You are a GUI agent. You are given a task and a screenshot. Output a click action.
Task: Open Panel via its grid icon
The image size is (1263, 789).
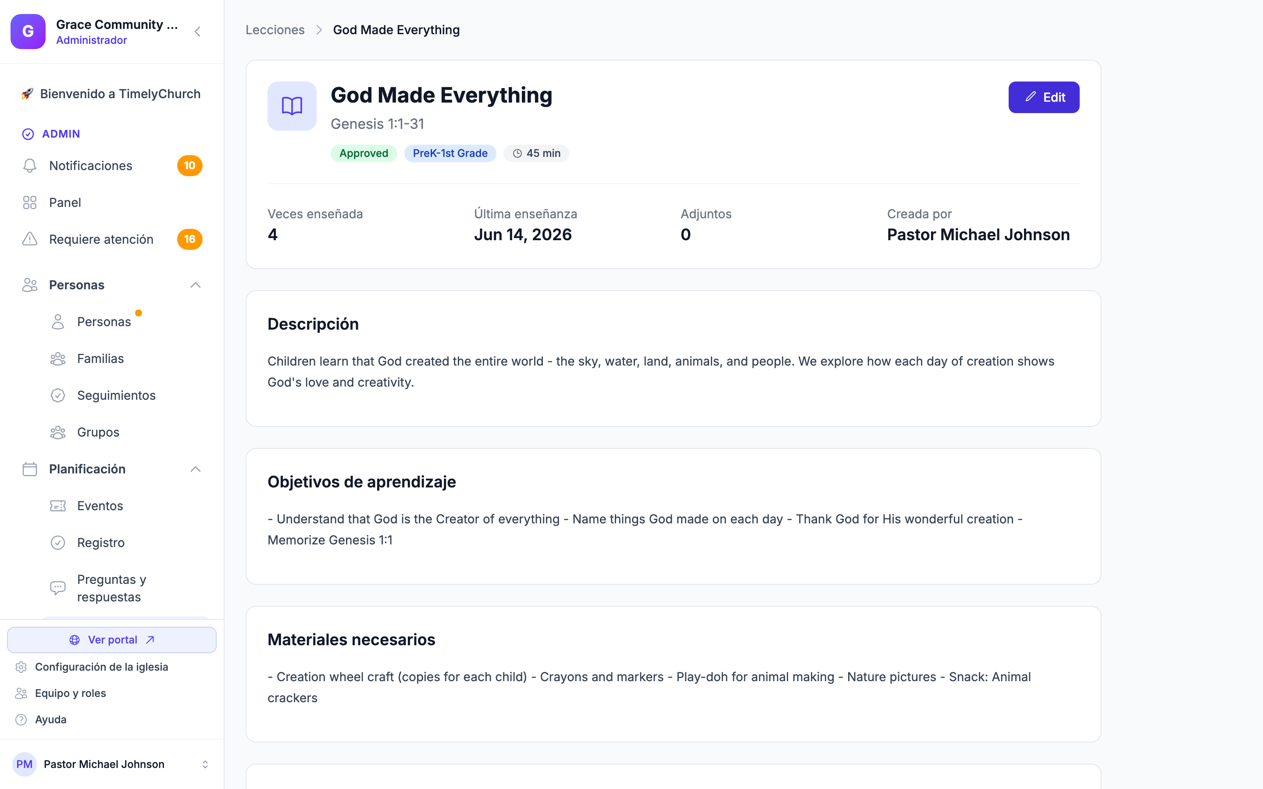tap(30, 203)
